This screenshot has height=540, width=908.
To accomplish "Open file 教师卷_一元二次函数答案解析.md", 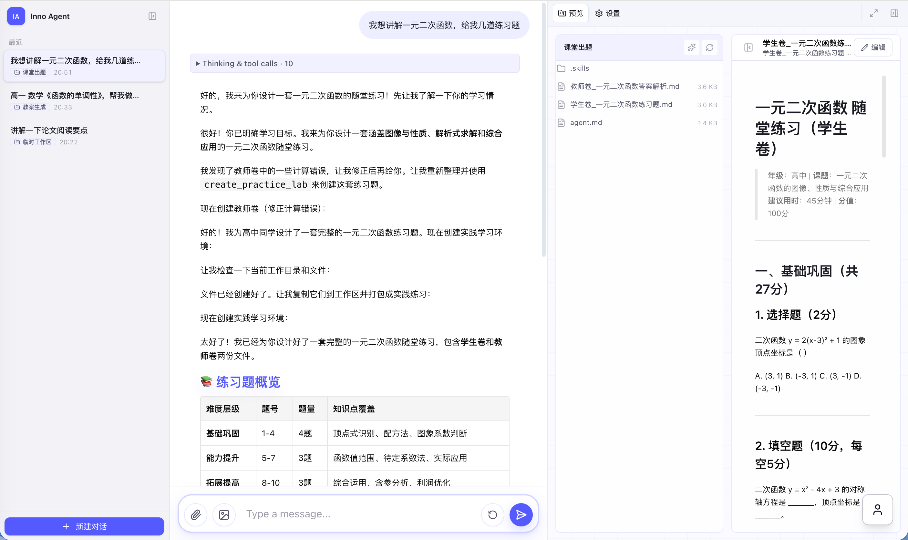I will tap(639, 86).
